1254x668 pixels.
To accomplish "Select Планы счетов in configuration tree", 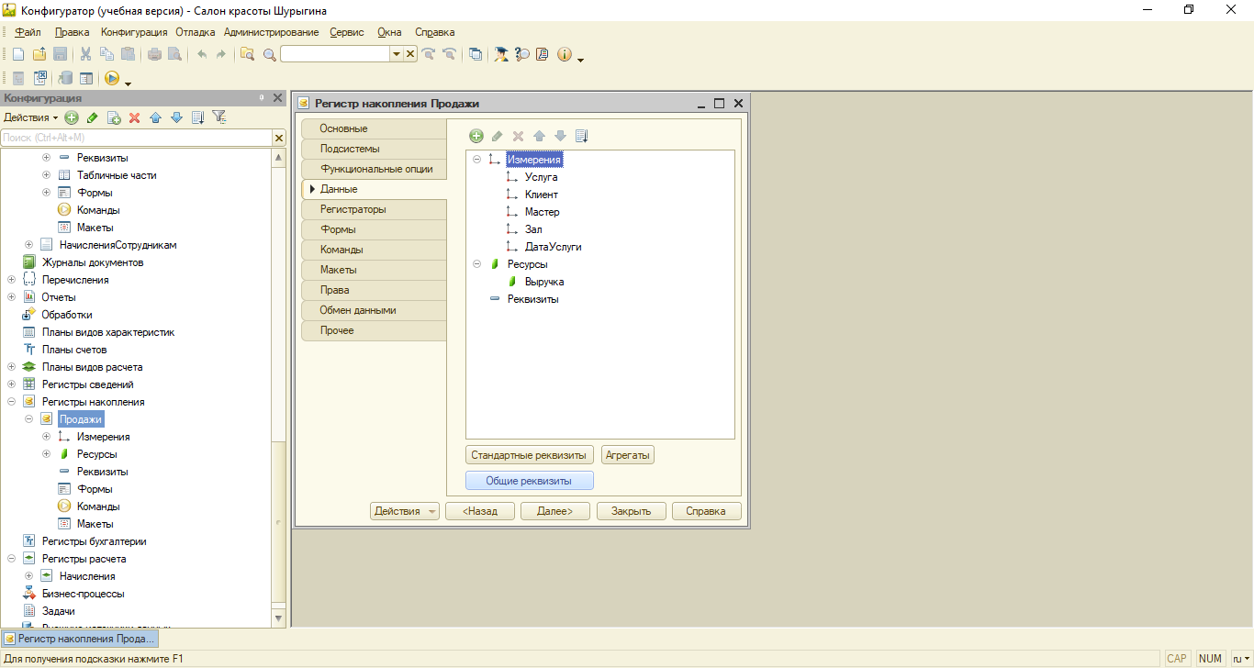I will tap(74, 350).
